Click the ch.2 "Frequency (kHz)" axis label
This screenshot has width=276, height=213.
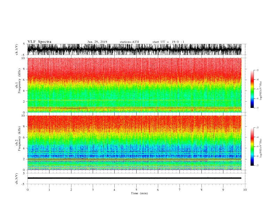coord(20,139)
